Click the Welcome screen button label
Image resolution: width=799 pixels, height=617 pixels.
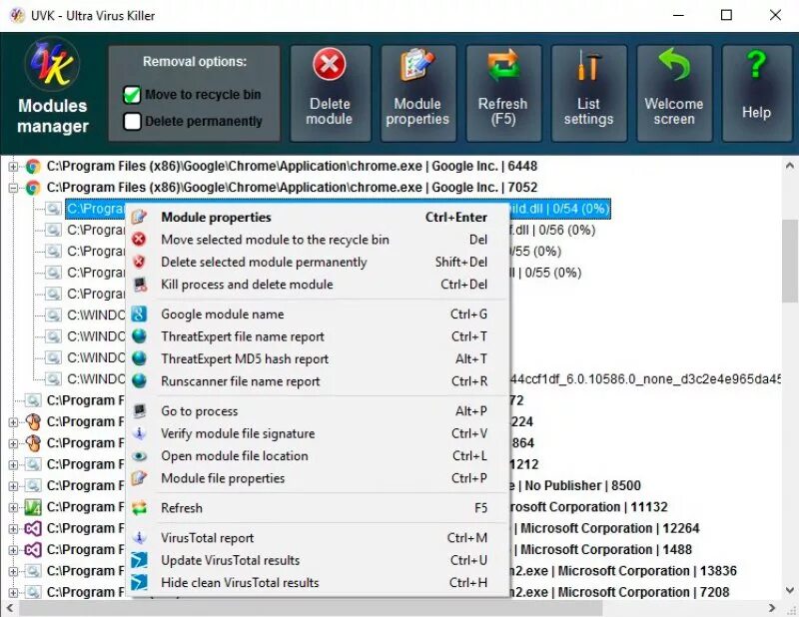(x=673, y=111)
